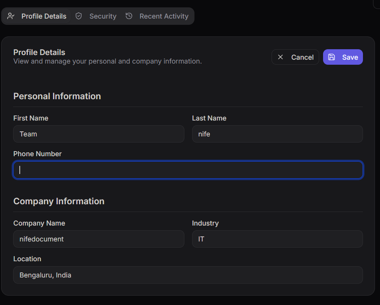Image resolution: width=380 pixels, height=305 pixels.
Task: Click the 'Phone Number' label text
Action: 38,154
